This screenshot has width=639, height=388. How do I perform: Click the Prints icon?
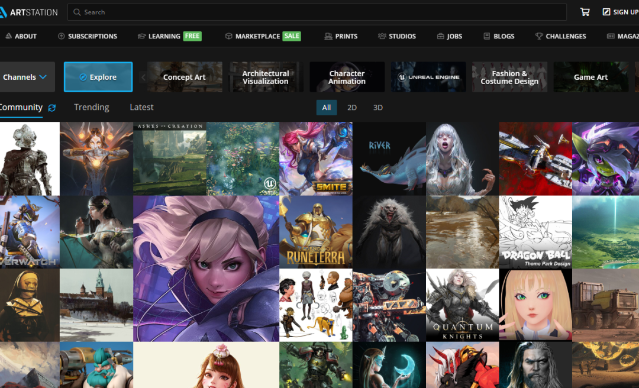click(328, 36)
